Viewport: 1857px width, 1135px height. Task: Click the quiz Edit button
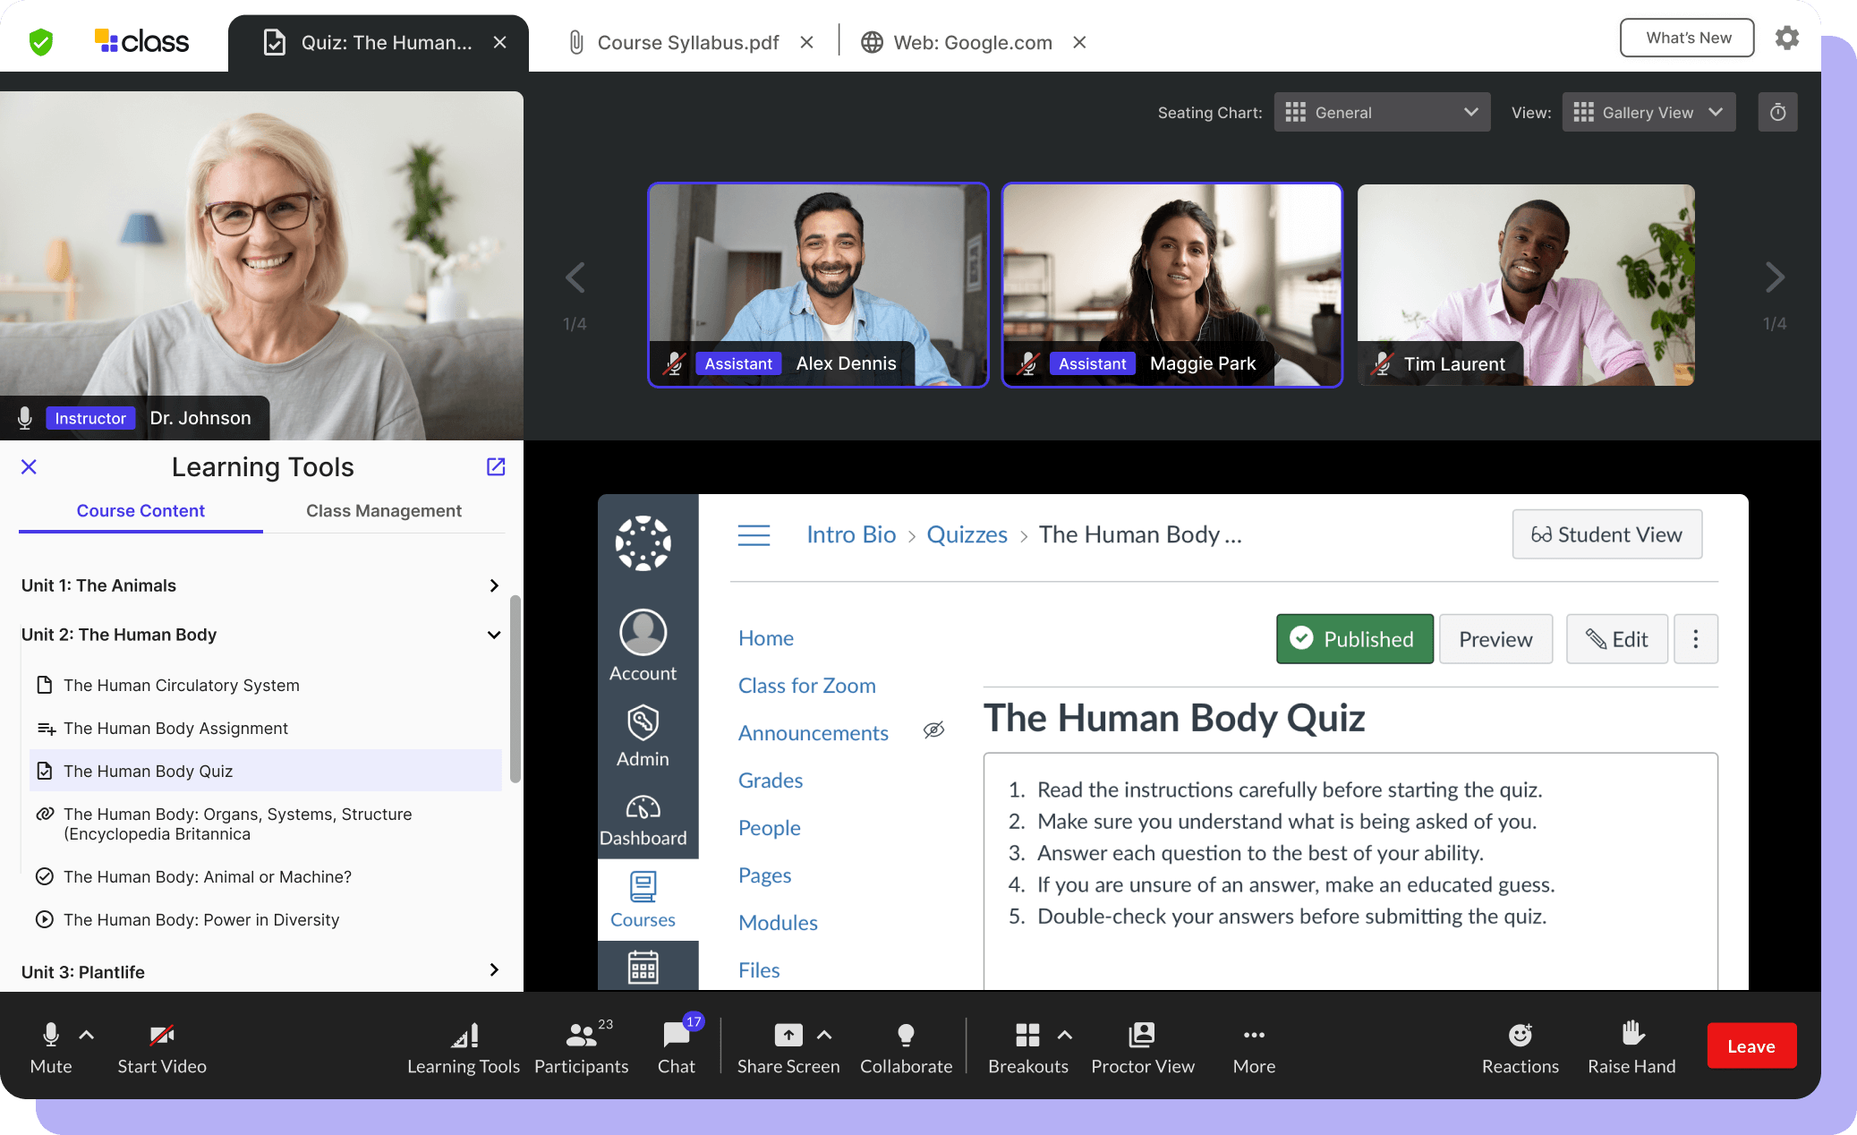click(1617, 639)
